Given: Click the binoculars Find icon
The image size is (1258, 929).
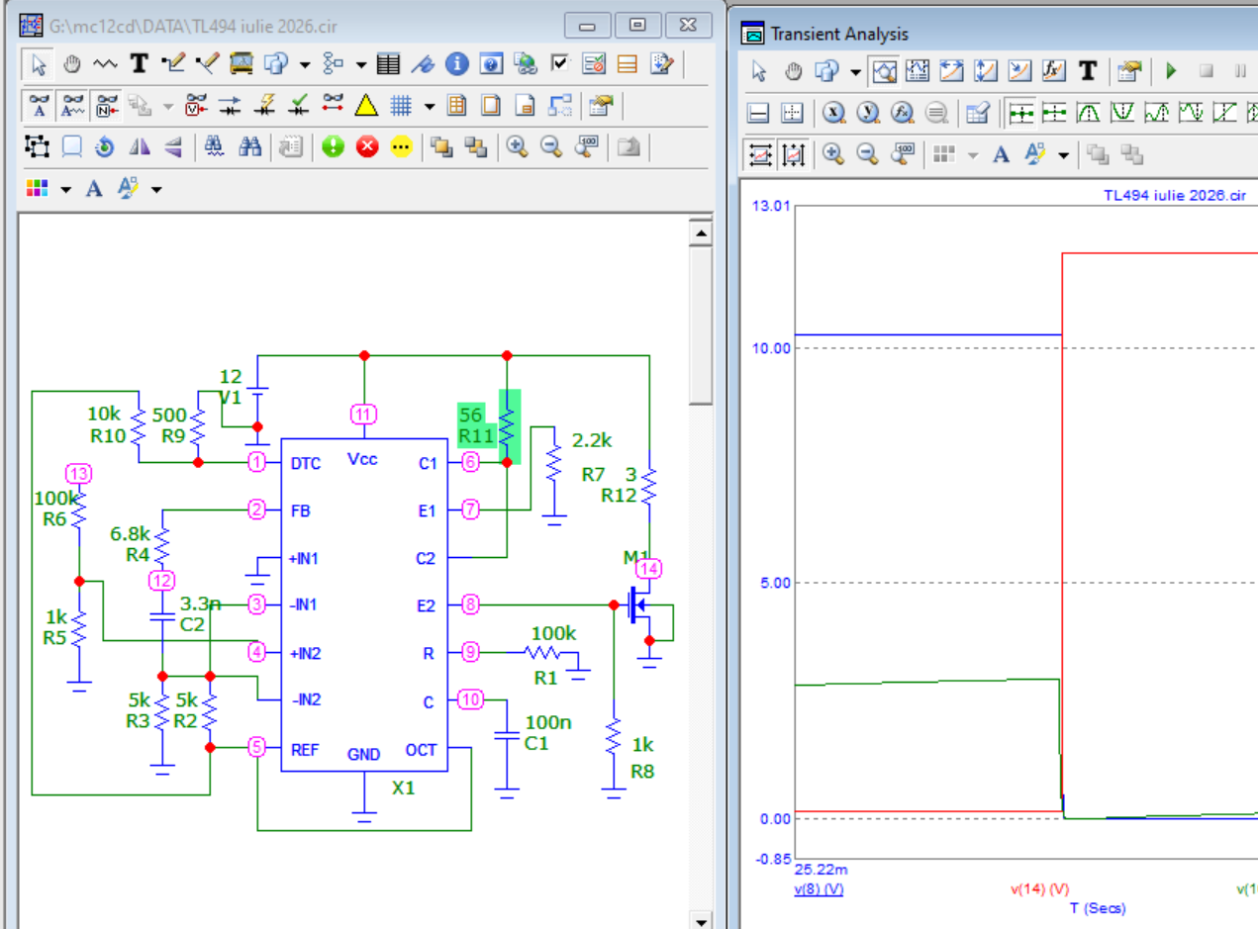Looking at the screenshot, I should 251,147.
